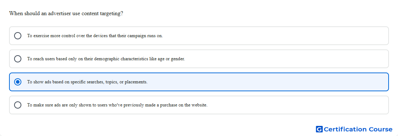Select the radio button for device control option
The width and height of the screenshot is (398, 136).
point(18,36)
